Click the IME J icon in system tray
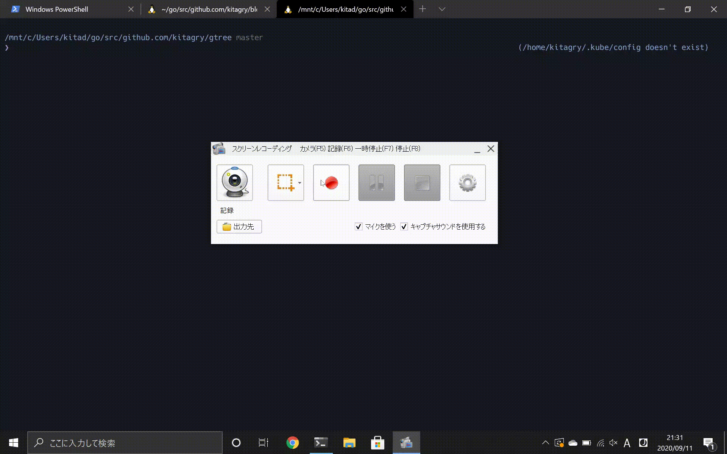Screen dimensions: 727x454 tap(643, 443)
